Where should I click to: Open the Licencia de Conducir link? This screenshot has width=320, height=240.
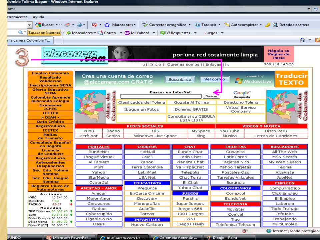50,152
